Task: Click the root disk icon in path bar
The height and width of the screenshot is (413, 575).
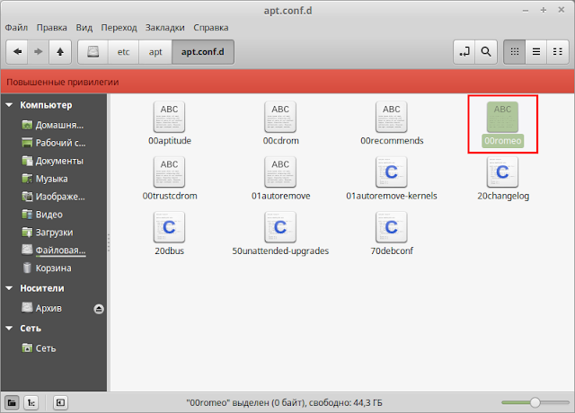Action: [93, 52]
